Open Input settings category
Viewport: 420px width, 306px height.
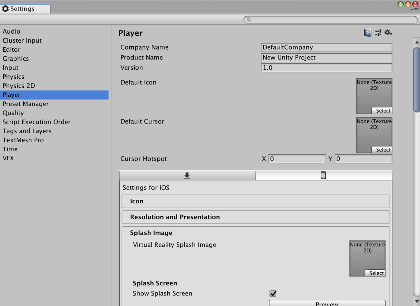tap(54, 68)
